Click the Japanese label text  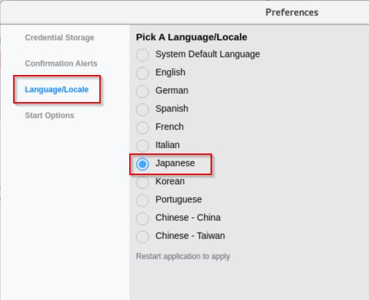pos(175,163)
